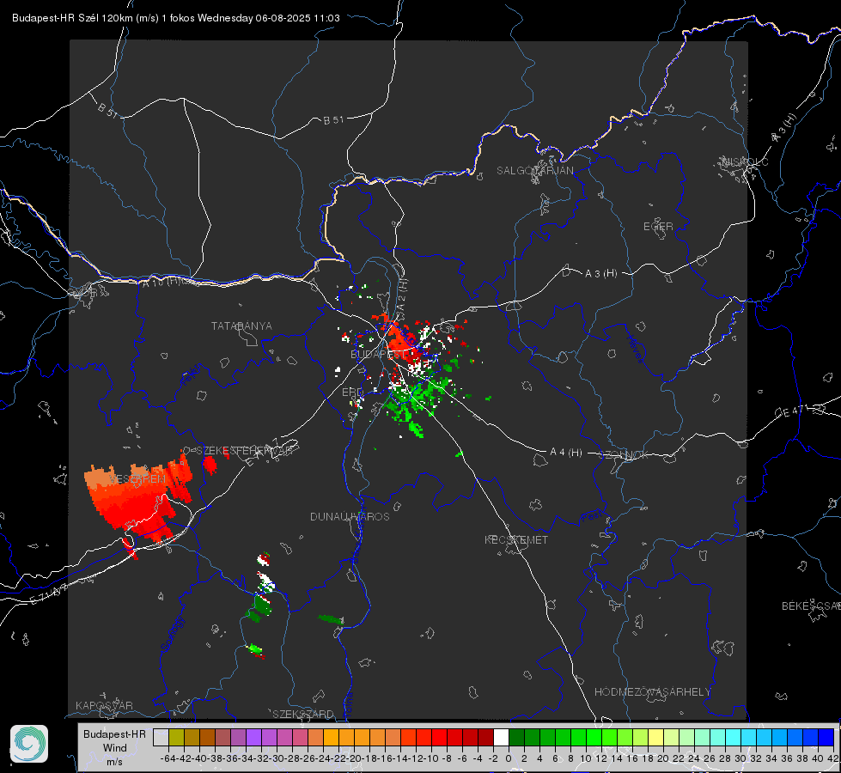This screenshot has width=841, height=773.
Task: Click the '-30' value on the legend scale
Action: pyautogui.click(x=277, y=758)
